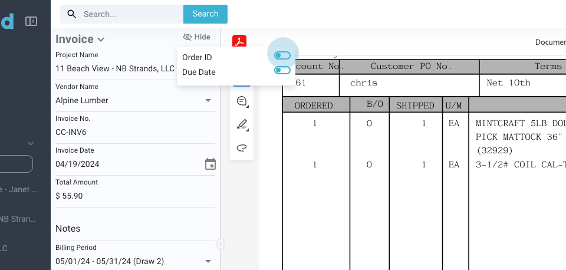This screenshot has height=270, width=566.
Task: Click the crossed-eye Hide fields icon
Action: click(188, 37)
